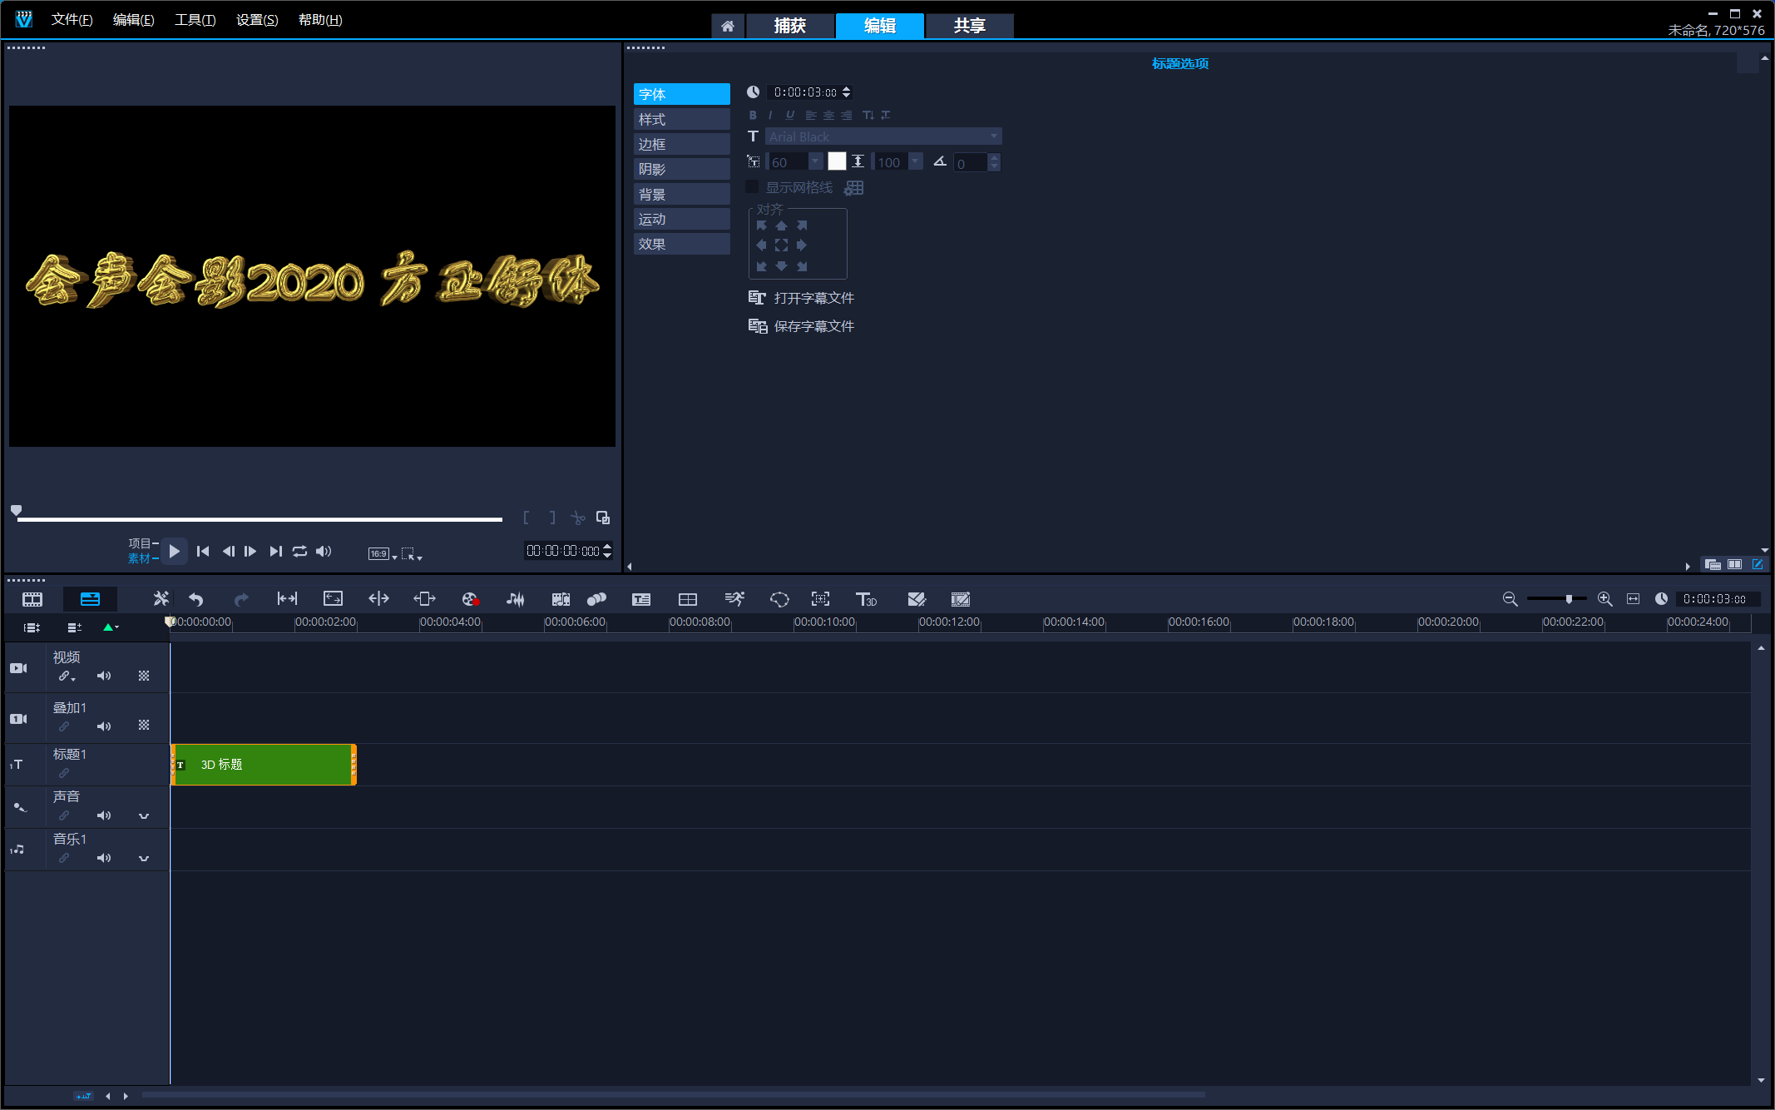Open the Tools menu
Viewport: 1775px width, 1110px height.
point(195,20)
